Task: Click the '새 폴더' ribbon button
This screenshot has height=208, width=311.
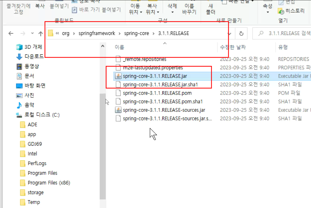Action: (211, 9)
